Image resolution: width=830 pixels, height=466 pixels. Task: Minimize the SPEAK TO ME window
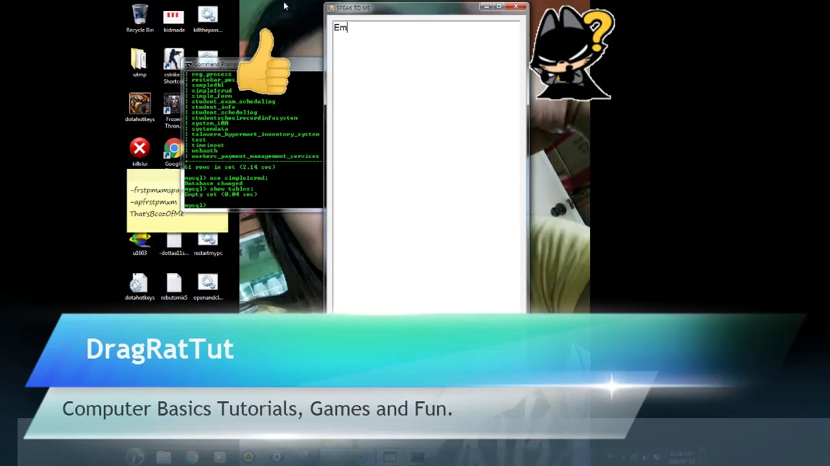(486, 7)
